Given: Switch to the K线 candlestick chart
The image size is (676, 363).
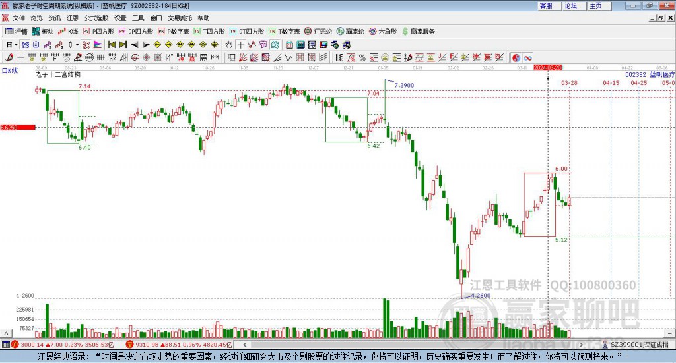Looking at the screenshot, I should click(68, 32).
